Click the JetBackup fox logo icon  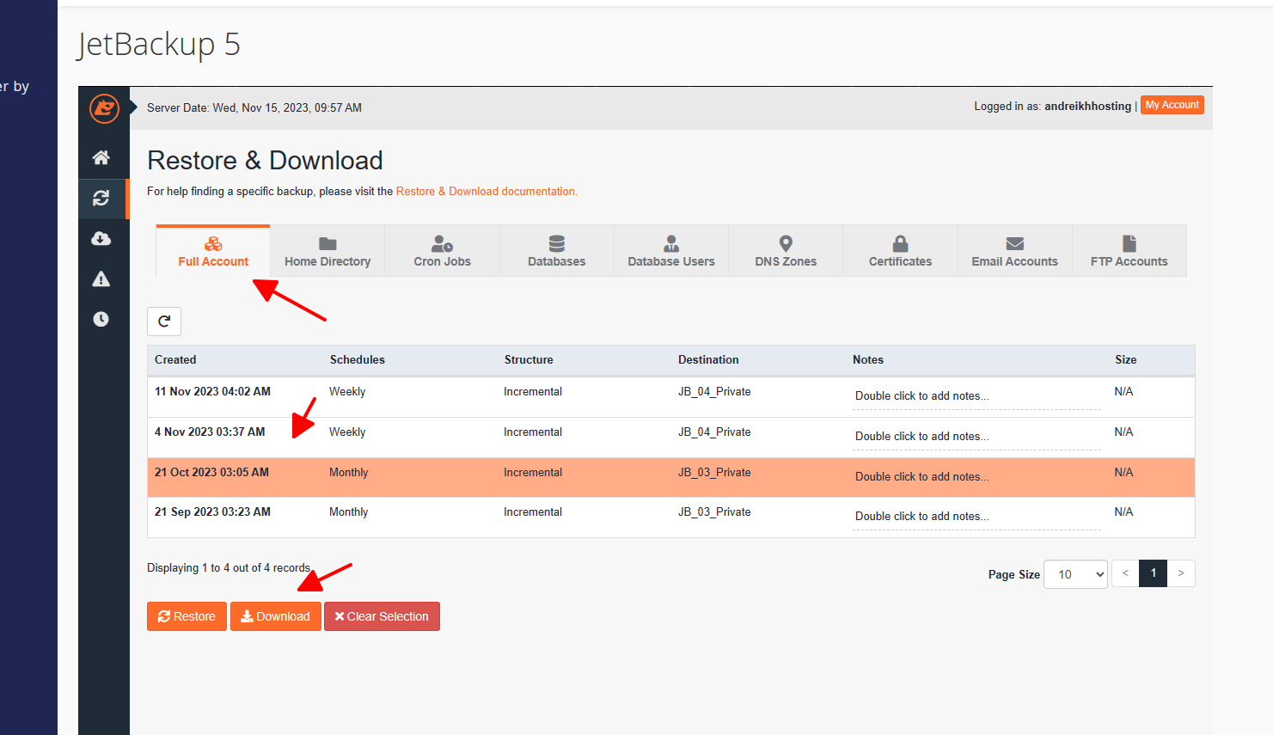(x=104, y=108)
